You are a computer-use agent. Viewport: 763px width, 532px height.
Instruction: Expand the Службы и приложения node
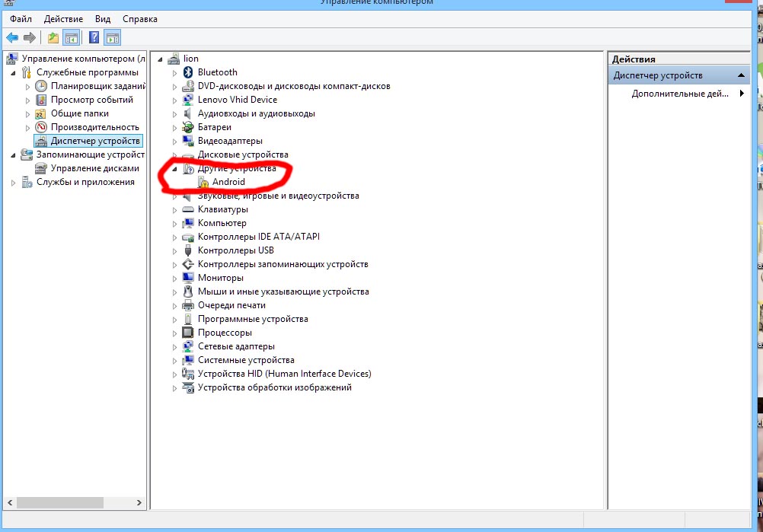click(x=13, y=183)
